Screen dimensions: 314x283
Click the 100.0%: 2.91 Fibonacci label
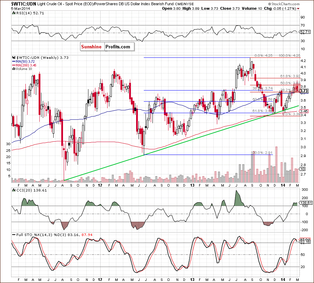pos(261,152)
